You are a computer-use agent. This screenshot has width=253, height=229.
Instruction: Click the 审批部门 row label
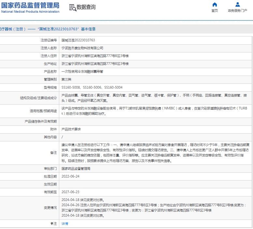[x=50, y=169]
